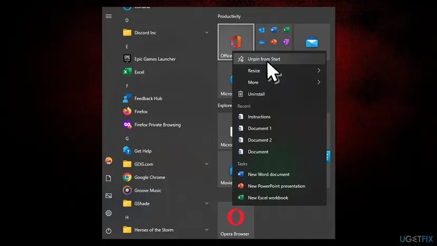Screen dimensions: 437x246
Task: Open PowerPoint icon in Office apps tile
Action: point(274,42)
